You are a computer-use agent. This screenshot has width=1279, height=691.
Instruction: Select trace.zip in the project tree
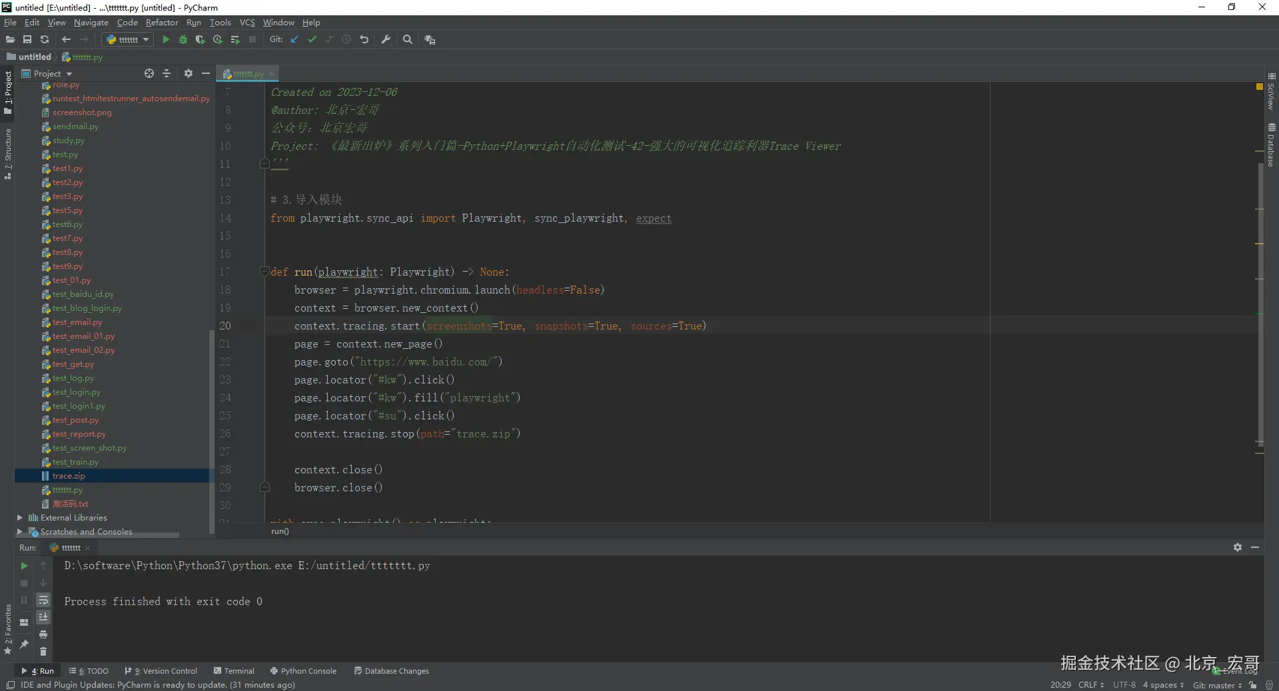(69, 476)
